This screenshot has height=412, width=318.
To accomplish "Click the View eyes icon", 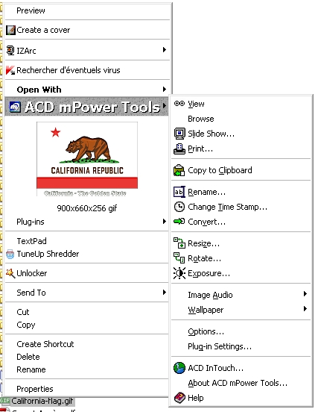I will coord(179,104).
